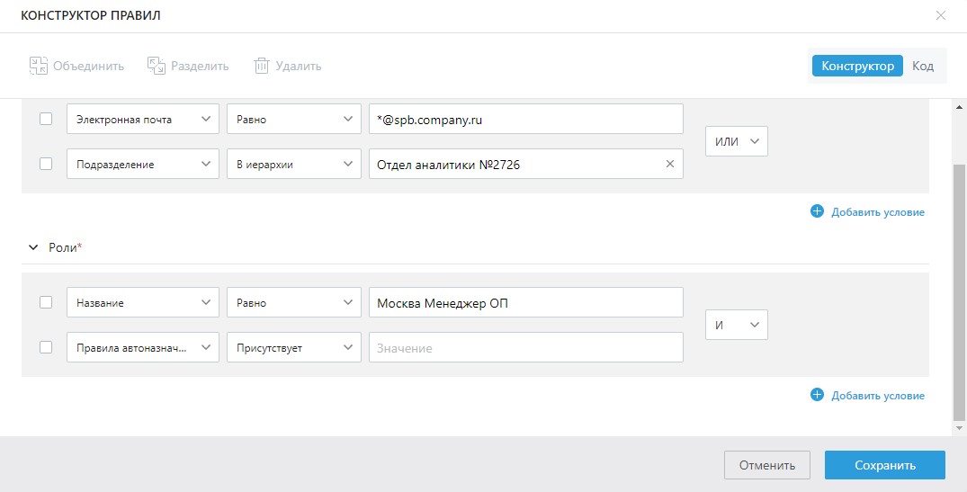Click plus icon under department conditions
This screenshot has width=967, height=492.
(x=817, y=212)
